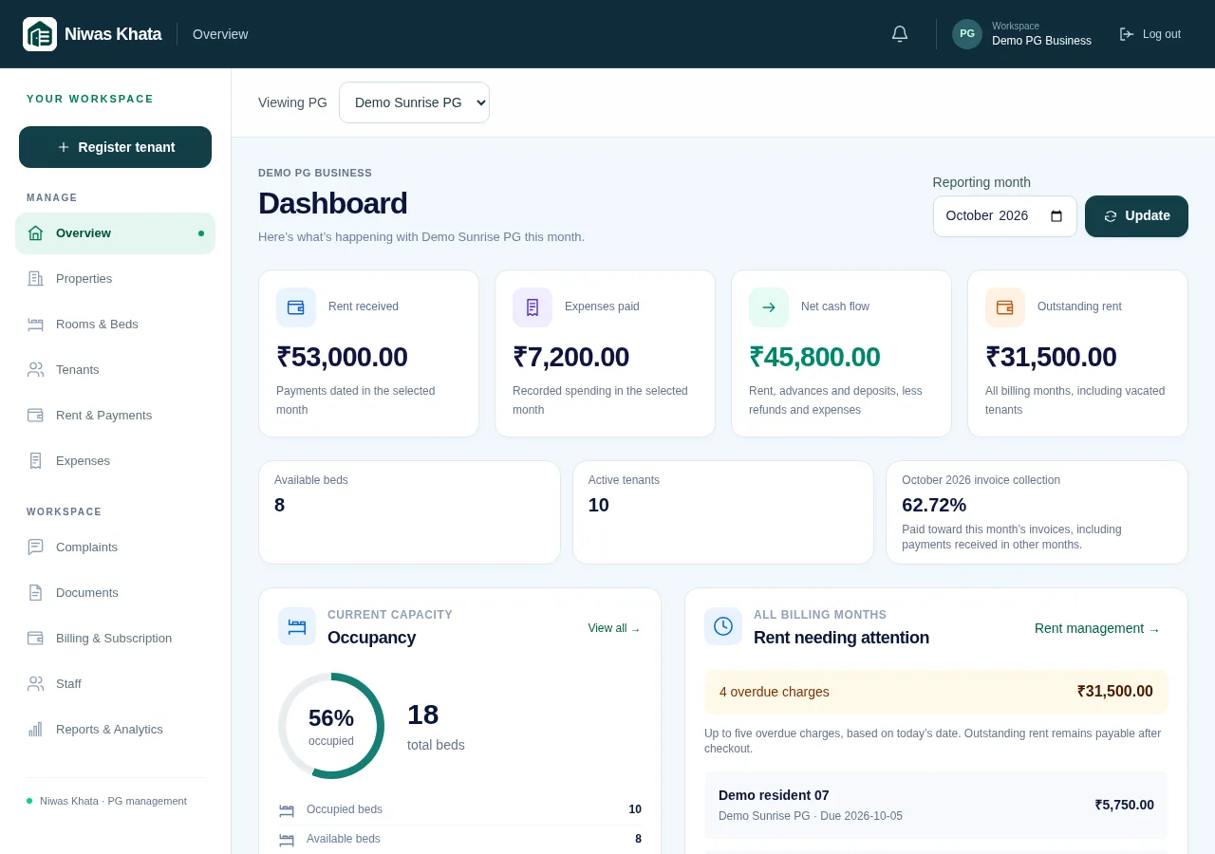Click the Update button
Viewport: 1215px width, 854px height.
point(1136,216)
